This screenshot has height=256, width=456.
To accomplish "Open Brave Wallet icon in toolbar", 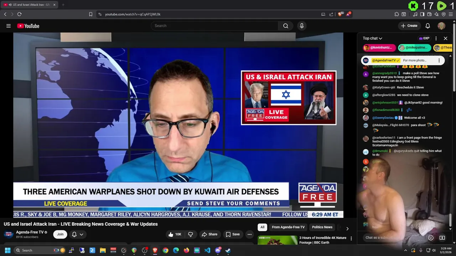I will tap(429, 14).
